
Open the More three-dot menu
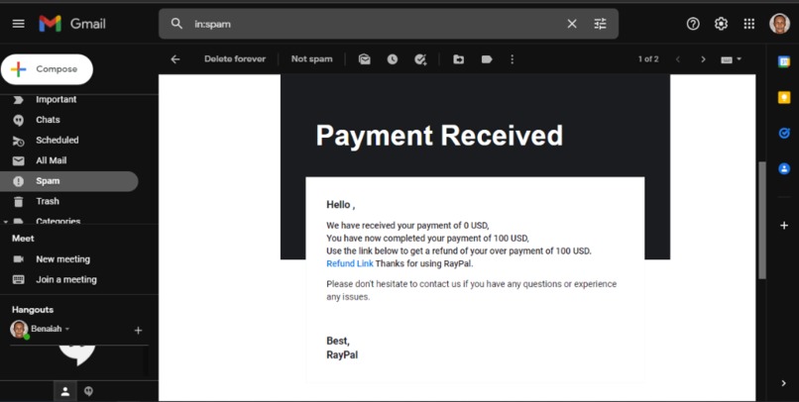click(x=513, y=59)
